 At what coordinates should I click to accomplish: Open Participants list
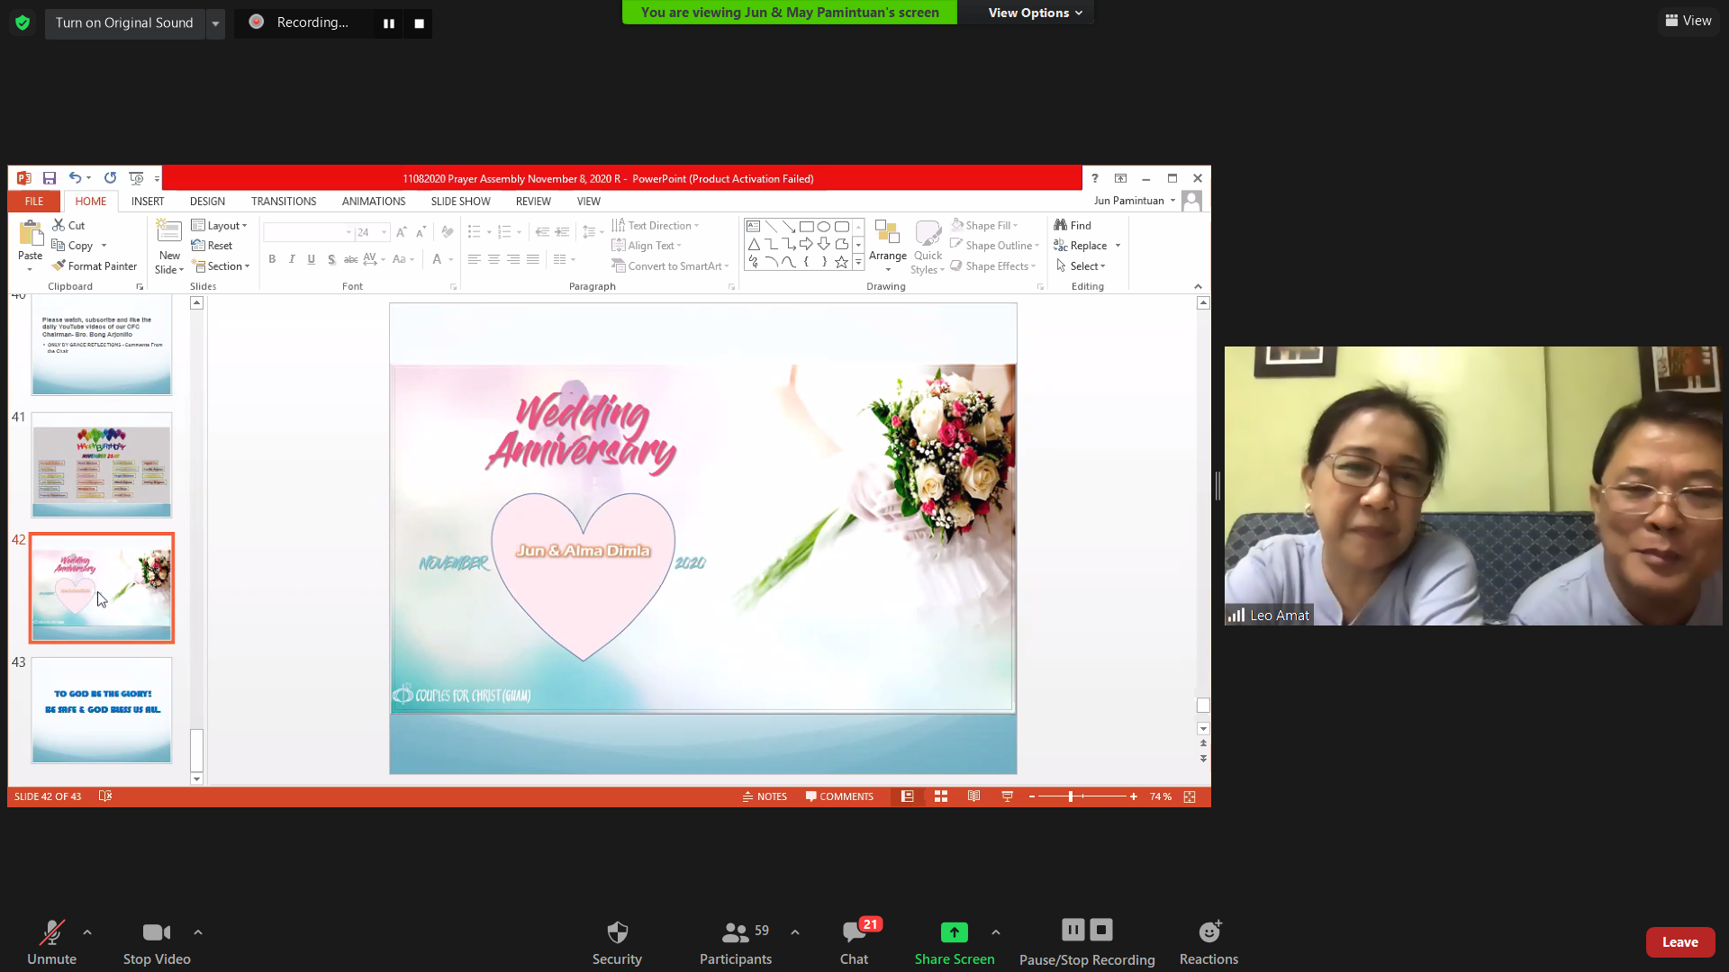click(x=736, y=942)
